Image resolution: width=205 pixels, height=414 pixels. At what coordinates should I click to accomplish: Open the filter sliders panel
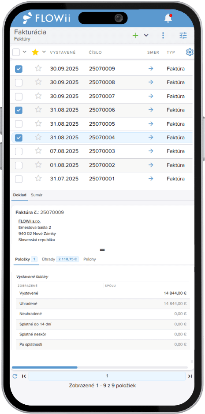tap(183, 35)
